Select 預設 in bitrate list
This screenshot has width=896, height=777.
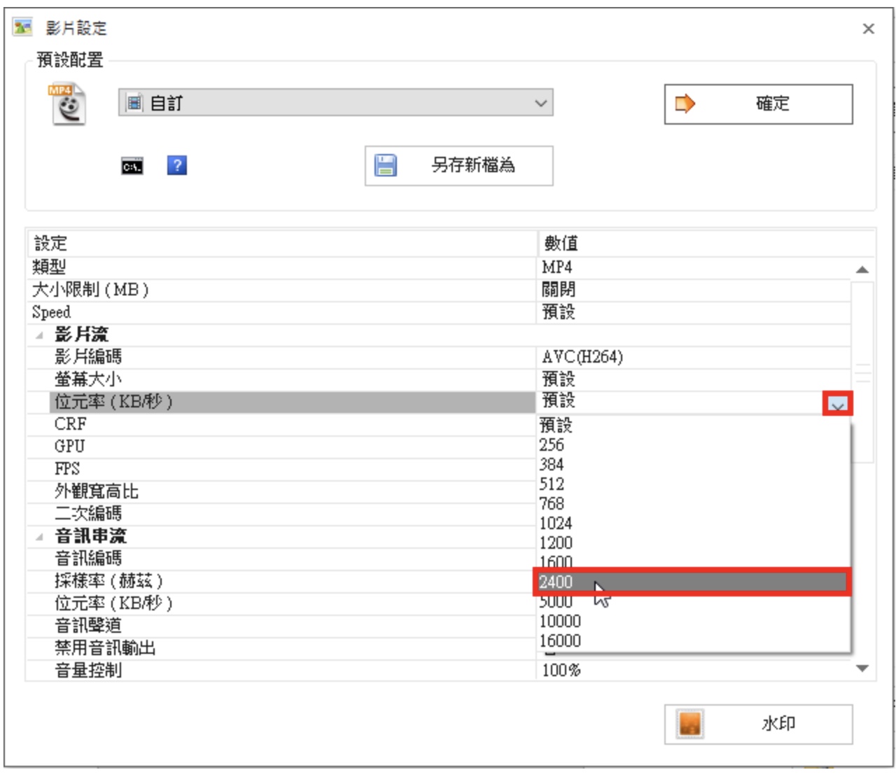[x=692, y=425]
